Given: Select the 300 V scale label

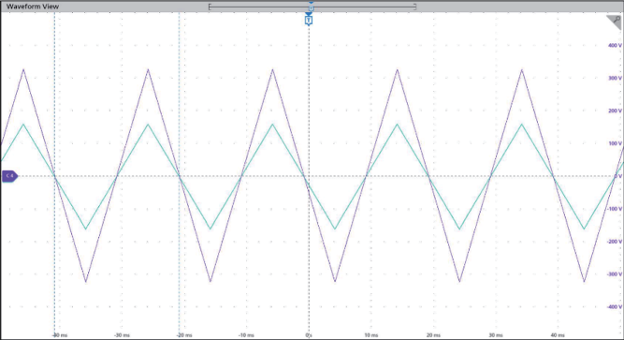Looking at the screenshot, I should click(615, 78).
